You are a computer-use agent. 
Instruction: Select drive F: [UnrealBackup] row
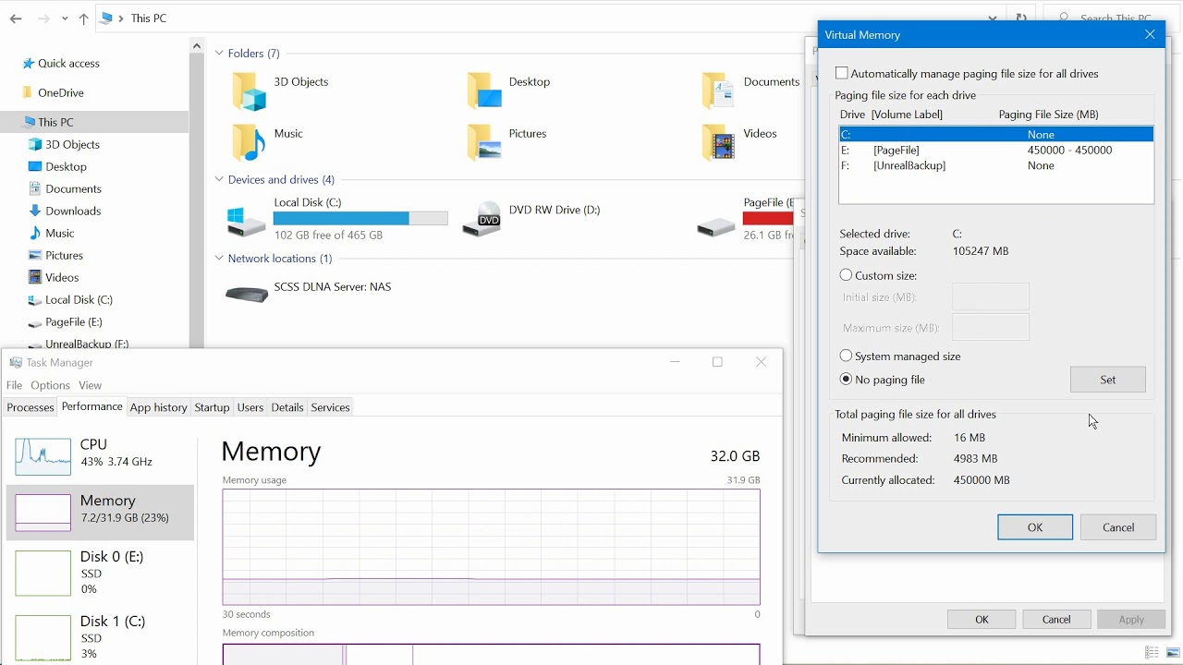point(996,166)
